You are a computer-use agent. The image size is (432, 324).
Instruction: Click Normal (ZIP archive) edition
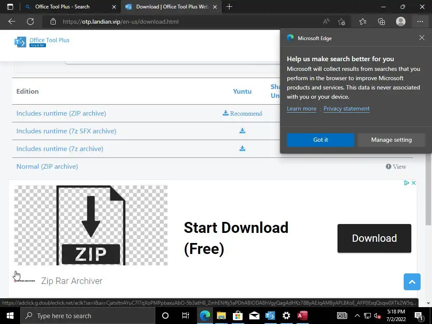coord(47,166)
